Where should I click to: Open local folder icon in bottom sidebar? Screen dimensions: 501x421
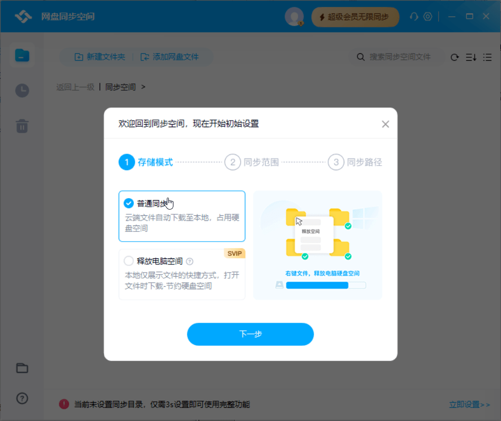point(22,368)
